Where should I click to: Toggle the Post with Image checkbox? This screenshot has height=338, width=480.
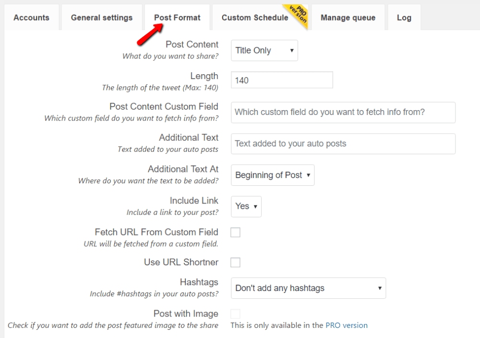point(234,314)
